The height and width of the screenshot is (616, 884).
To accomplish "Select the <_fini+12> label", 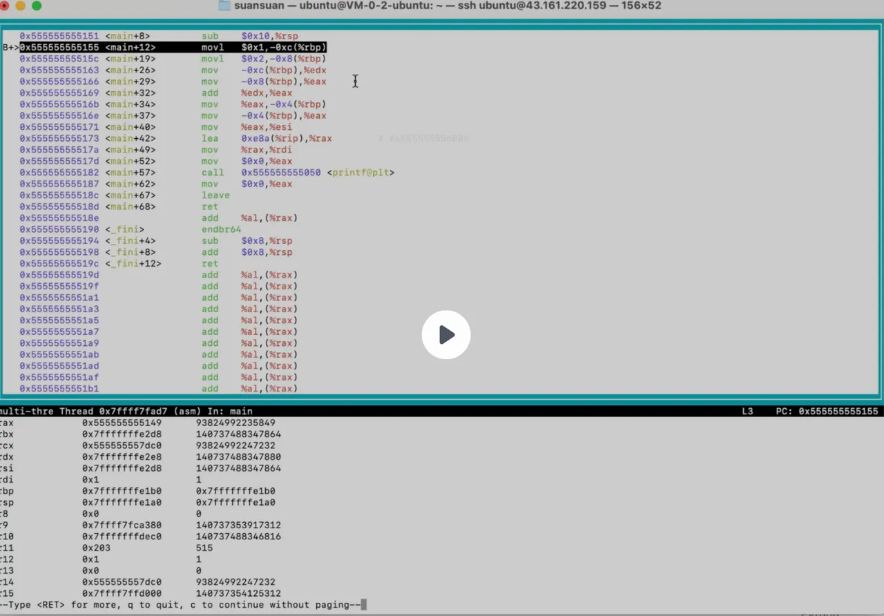I will (133, 264).
